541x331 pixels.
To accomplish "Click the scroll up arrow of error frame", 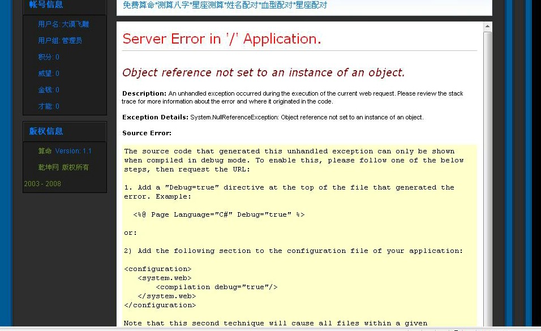I will coord(487,26).
